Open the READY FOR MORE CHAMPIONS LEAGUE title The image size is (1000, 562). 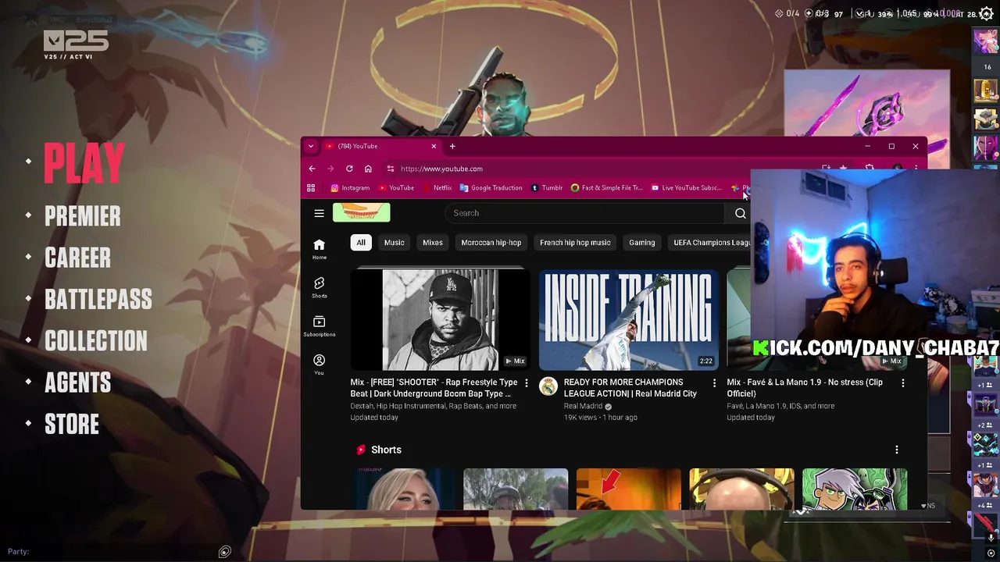pos(630,388)
